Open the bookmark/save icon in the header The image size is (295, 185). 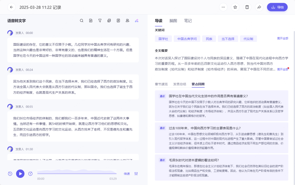[247, 7]
